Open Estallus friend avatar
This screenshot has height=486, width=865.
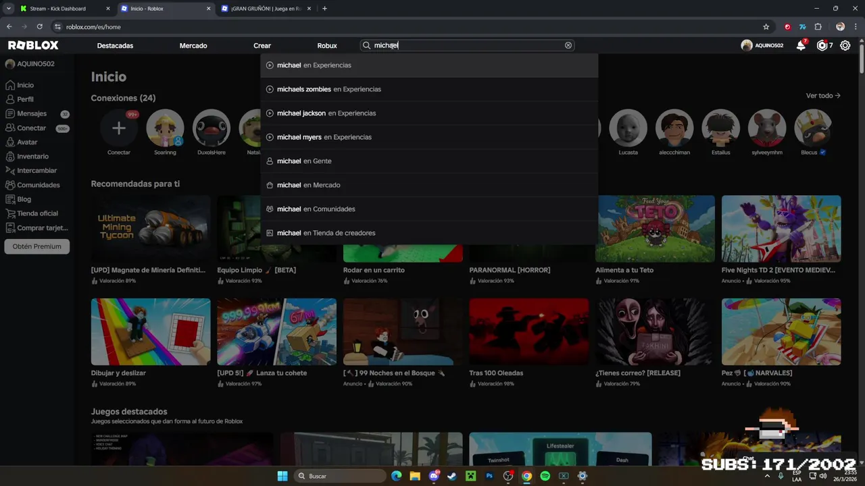click(720, 128)
